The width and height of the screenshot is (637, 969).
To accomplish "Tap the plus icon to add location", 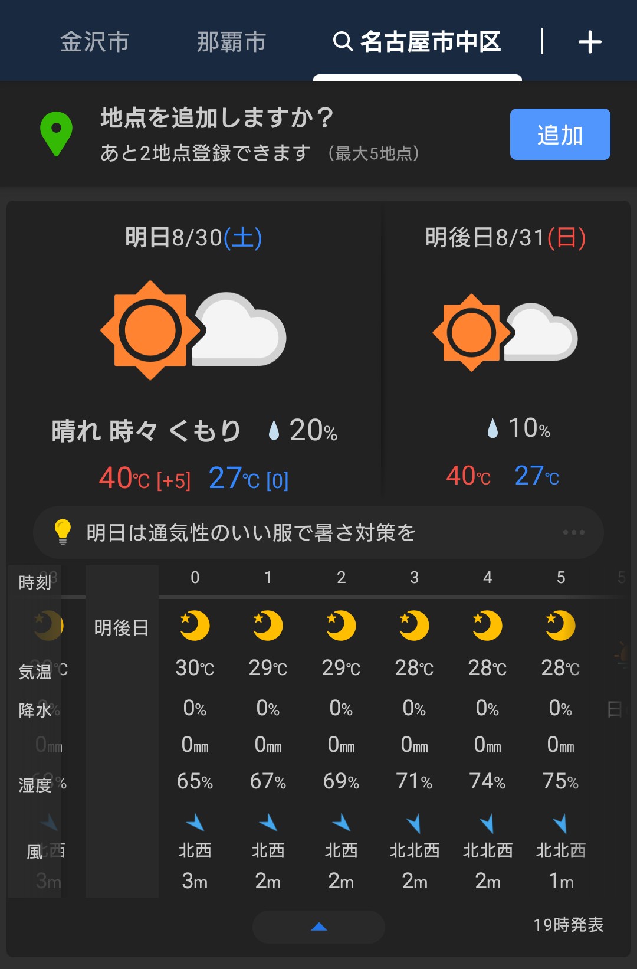I will pyautogui.click(x=589, y=42).
